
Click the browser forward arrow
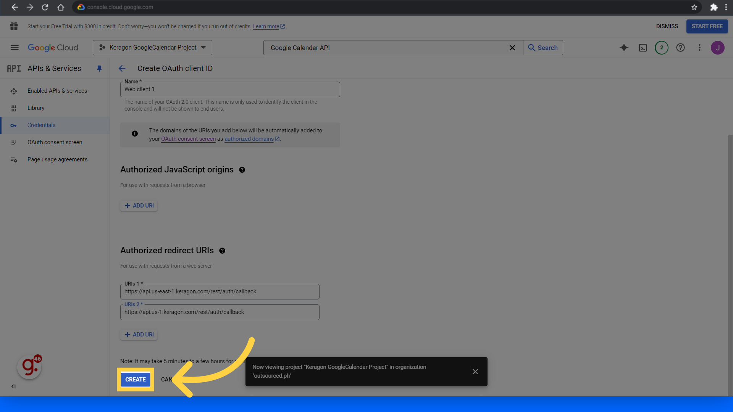pos(30,7)
